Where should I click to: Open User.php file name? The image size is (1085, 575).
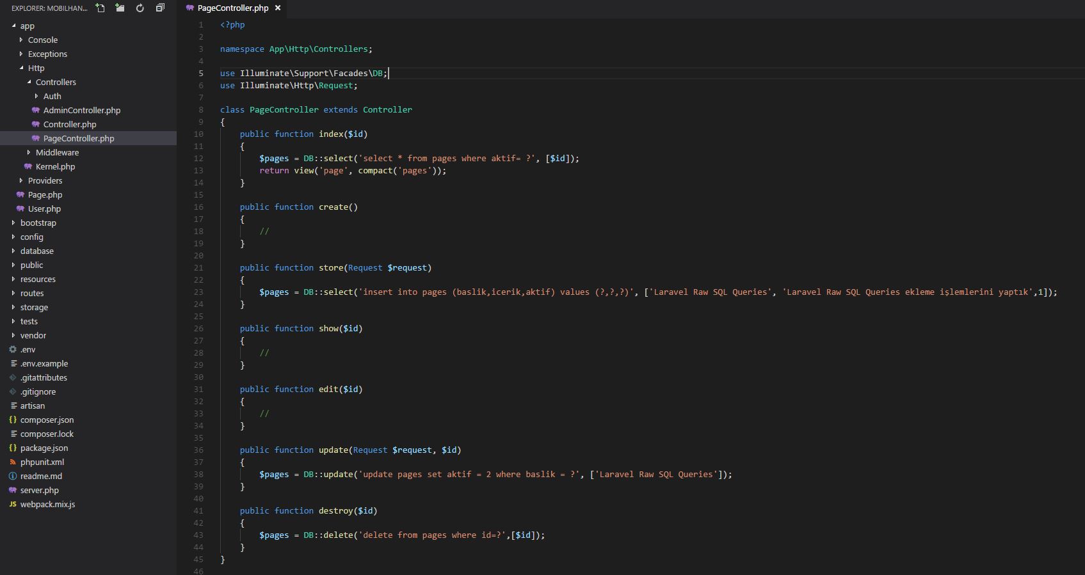coord(44,209)
